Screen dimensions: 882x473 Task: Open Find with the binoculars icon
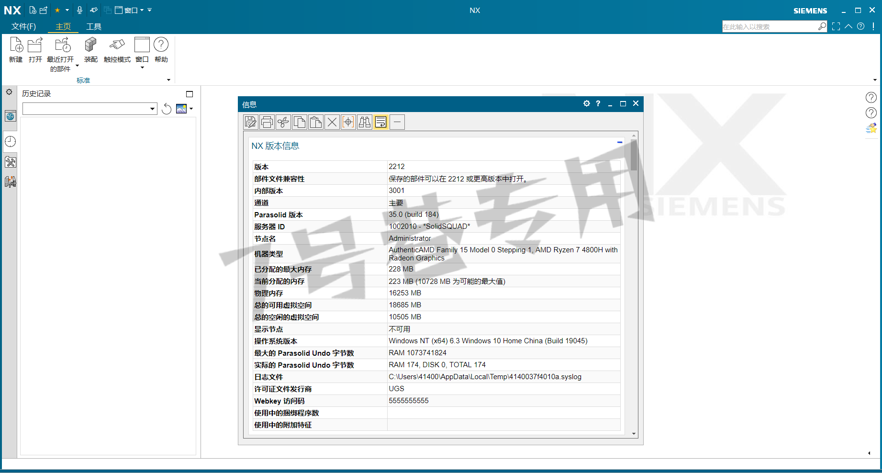(365, 122)
